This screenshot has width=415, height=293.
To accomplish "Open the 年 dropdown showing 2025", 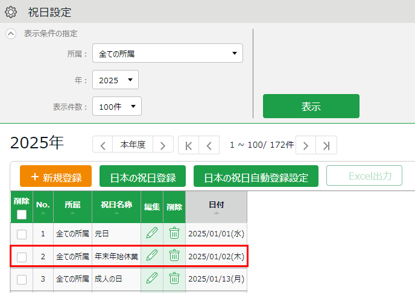I will coord(115,80).
